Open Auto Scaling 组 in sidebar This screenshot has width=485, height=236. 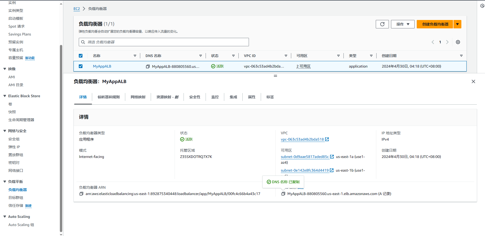[21, 225]
